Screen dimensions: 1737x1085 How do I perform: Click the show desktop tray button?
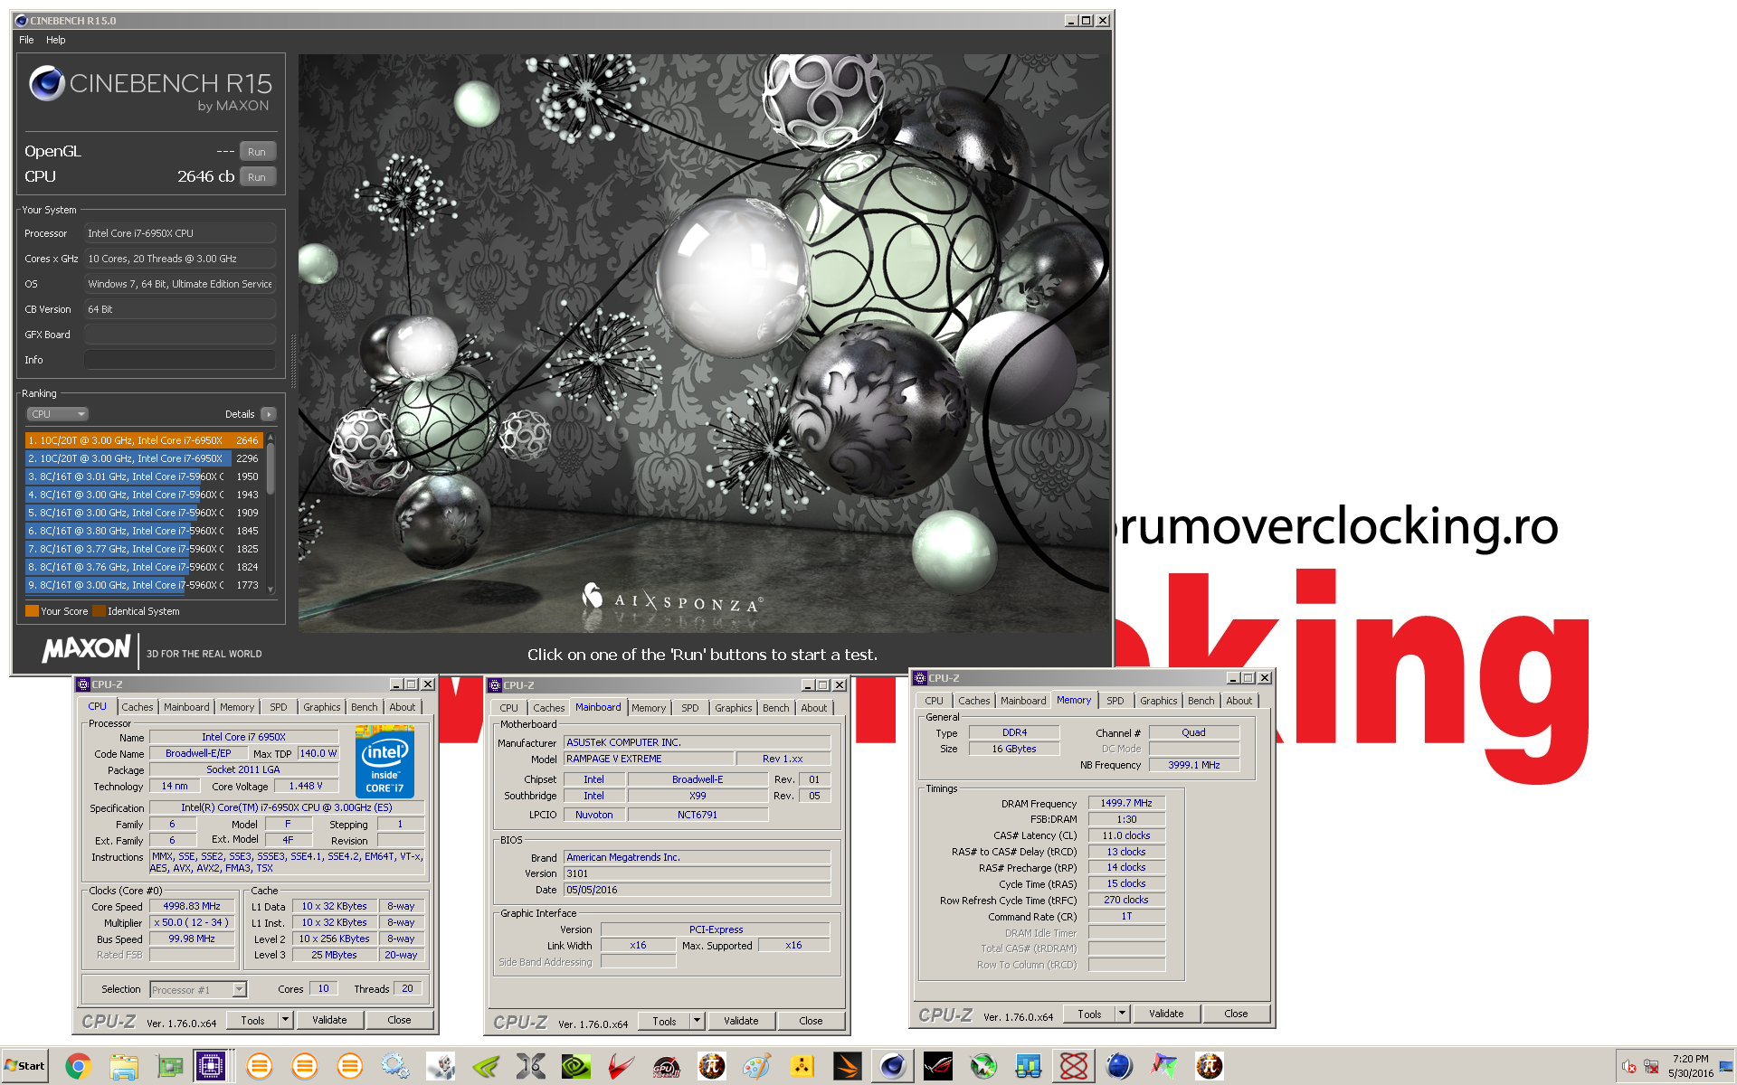coord(1728,1066)
